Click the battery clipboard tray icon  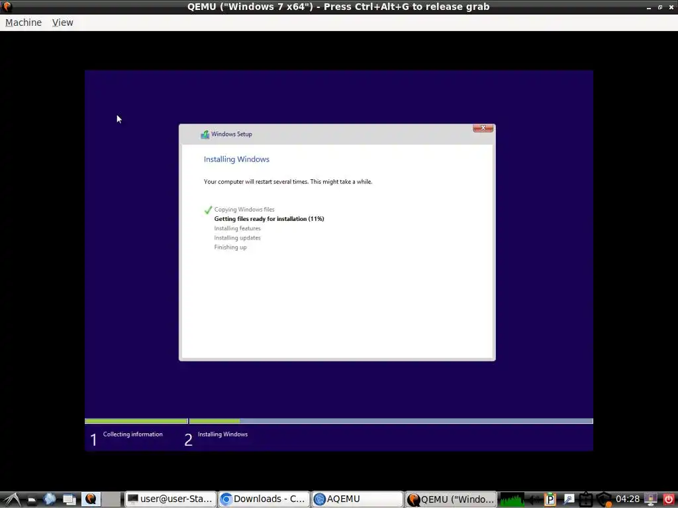[587, 500]
